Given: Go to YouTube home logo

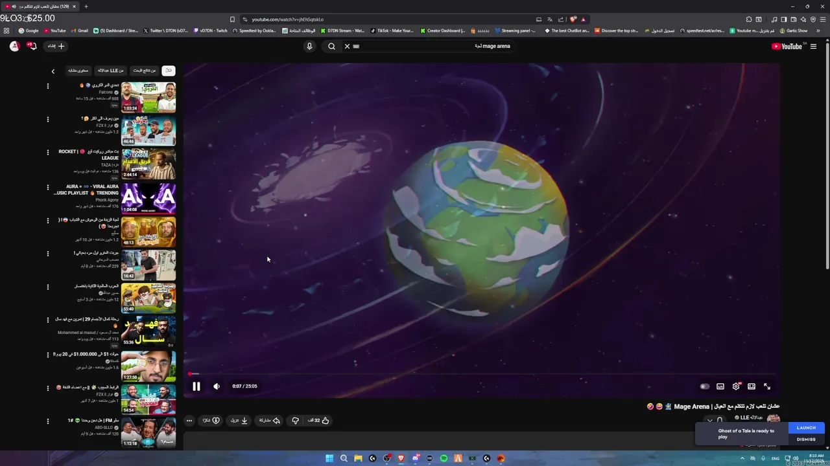Looking at the screenshot, I should click(788, 46).
